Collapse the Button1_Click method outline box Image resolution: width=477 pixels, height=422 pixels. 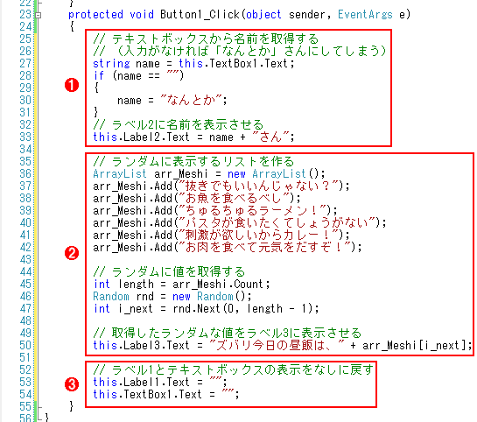(38, 15)
